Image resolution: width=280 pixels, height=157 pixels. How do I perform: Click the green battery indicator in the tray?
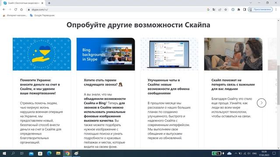click(x=217, y=153)
